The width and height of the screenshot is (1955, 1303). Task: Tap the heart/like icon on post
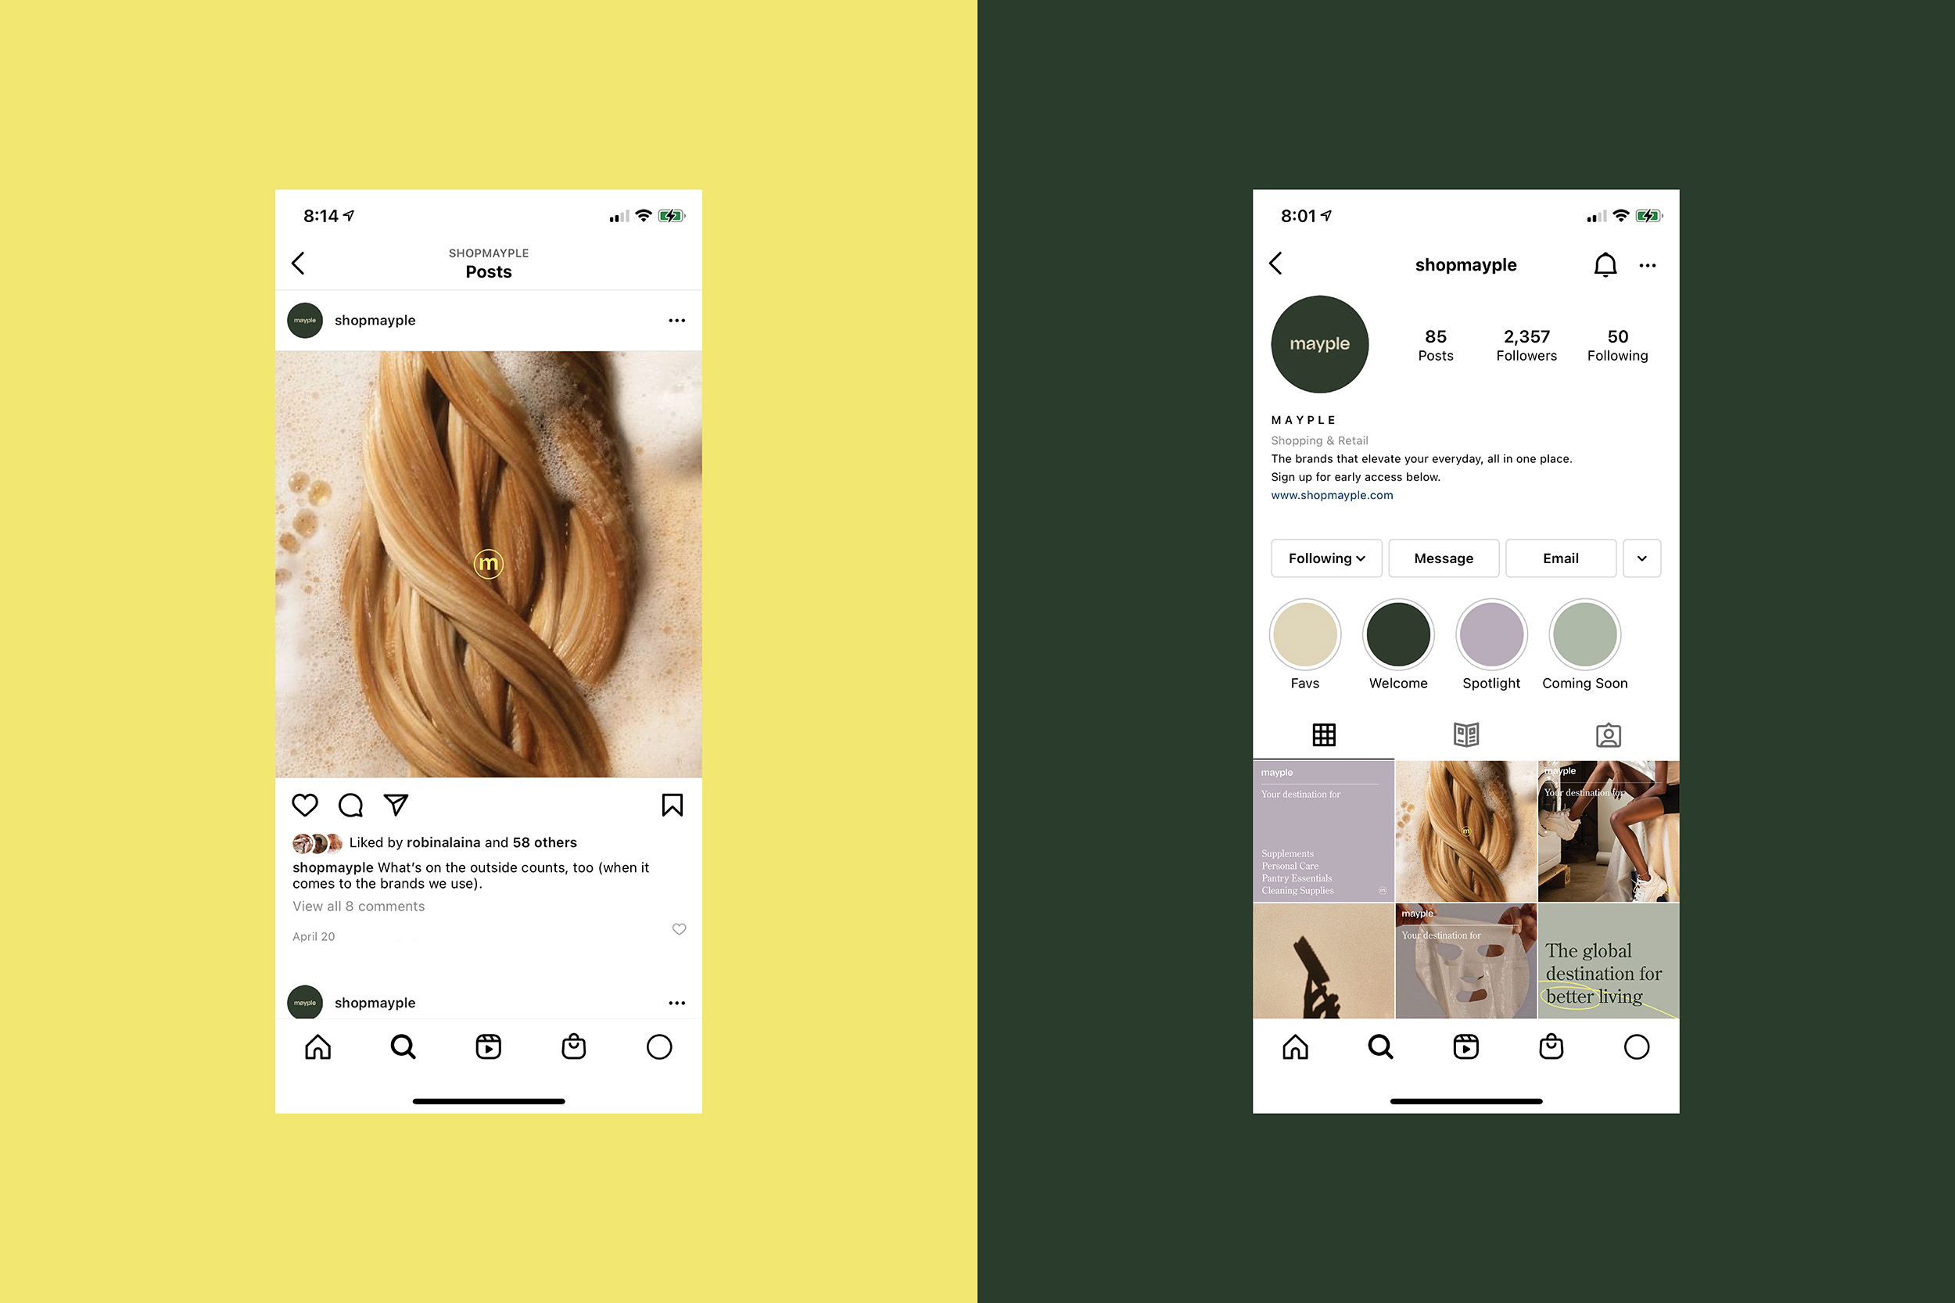tap(303, 804)
